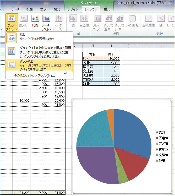
Task: Select the 2,800 cell
Action: tap(112, 63)
